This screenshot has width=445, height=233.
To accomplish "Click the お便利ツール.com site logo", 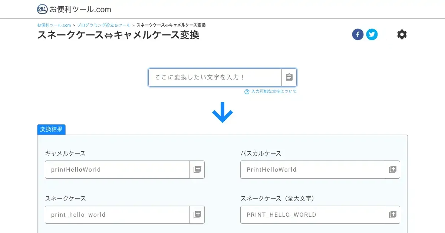I will tap(74, 9).
